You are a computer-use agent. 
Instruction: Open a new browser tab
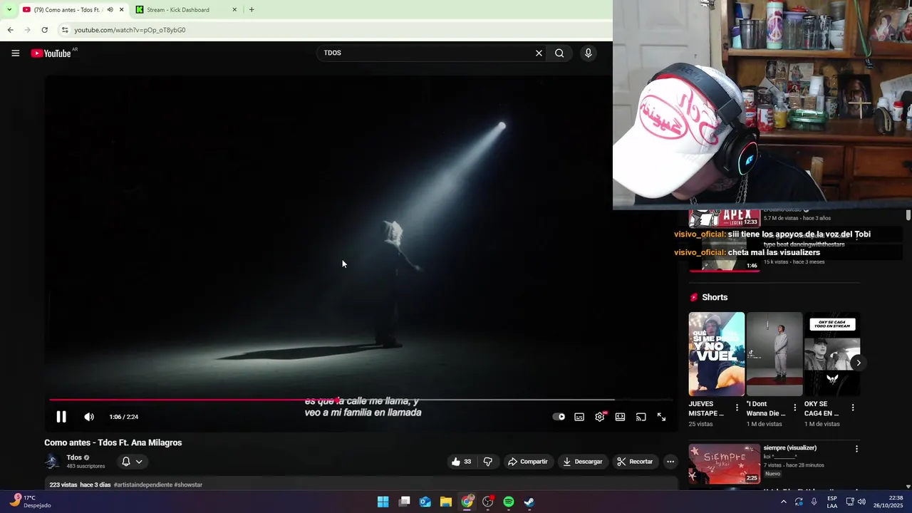pyautogui.click(x=252, y=10)
